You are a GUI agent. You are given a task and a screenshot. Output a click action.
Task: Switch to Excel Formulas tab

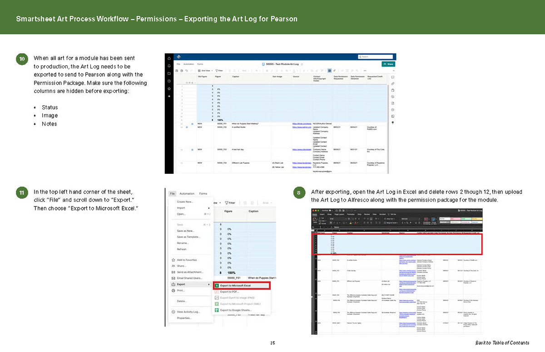coord(351,214)
